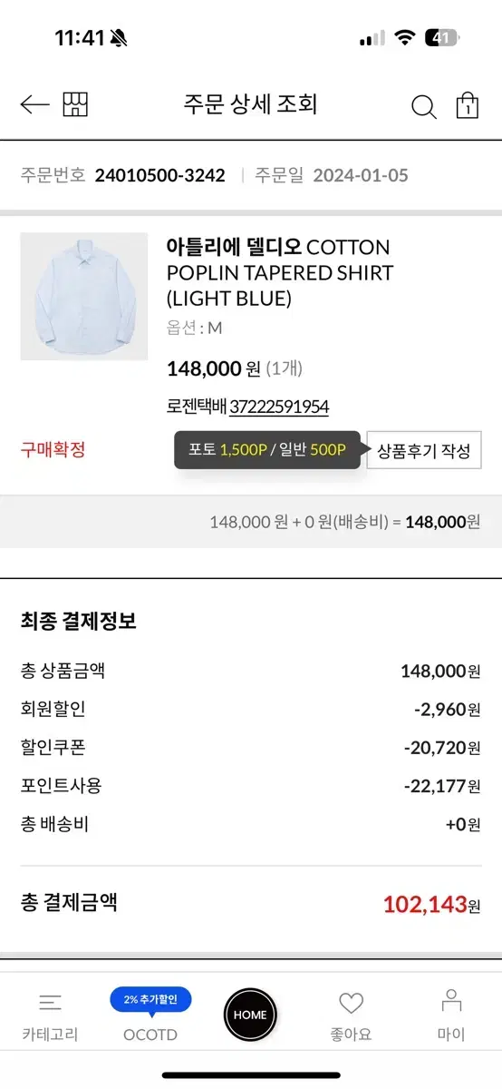
Task: Tap the heart 좋아요 icon
Action: pos(352,1003)
